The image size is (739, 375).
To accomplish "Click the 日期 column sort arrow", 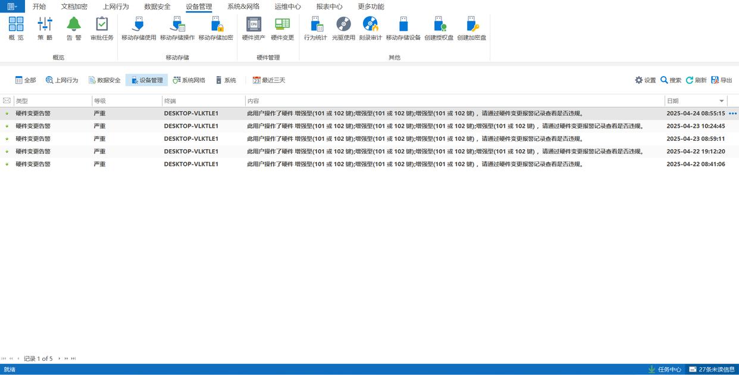I will (722, 101).
